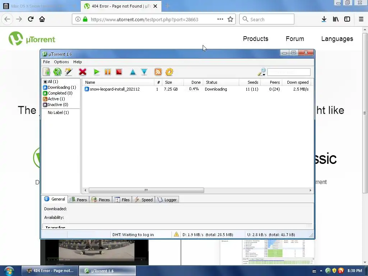
Task: Switch to the Speed tab
Action: [x=143, y=200]
